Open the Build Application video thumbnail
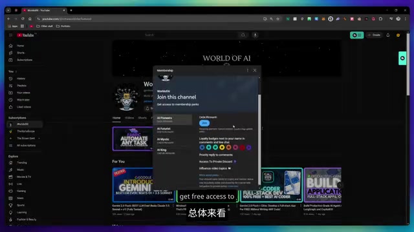 click(323, 185)
